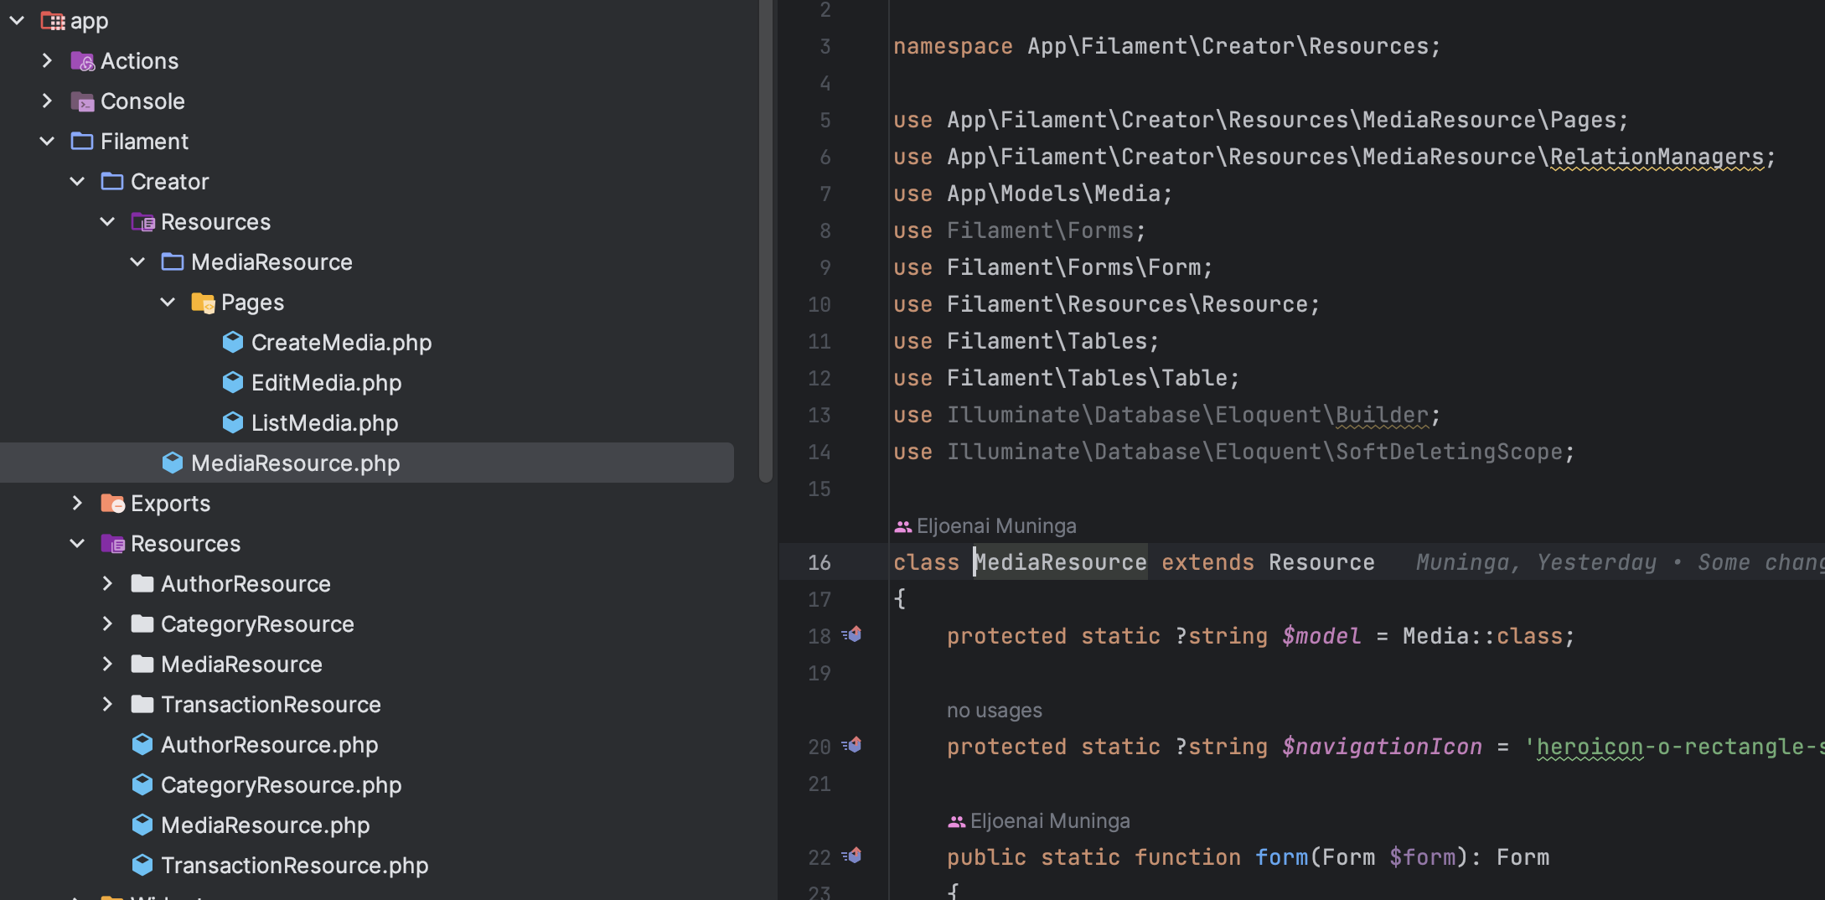Click the Console folder icon
This screenshot has width=1825, height=900.
[x=82, y=101]
